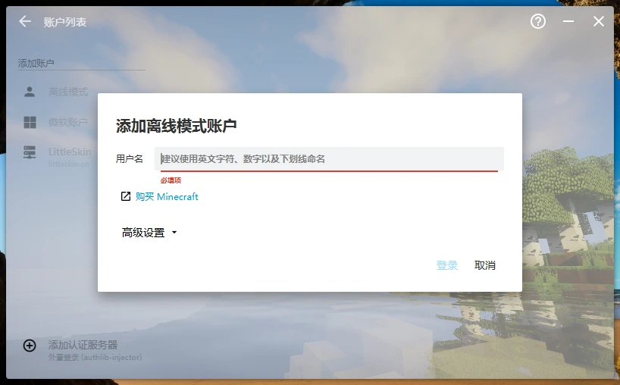Choose the LittleSkin login entry
620x385 pixels.
point(70,152)
